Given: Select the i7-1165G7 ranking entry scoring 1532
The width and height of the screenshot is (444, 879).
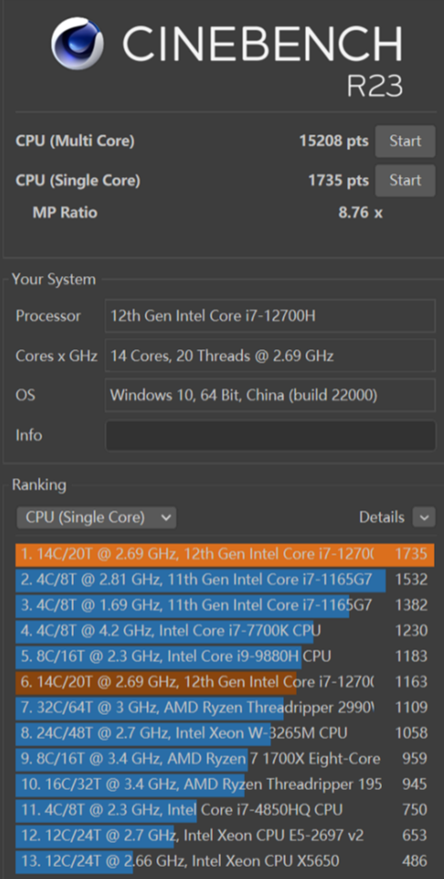Looking at the screenshot, I should 225,580.
